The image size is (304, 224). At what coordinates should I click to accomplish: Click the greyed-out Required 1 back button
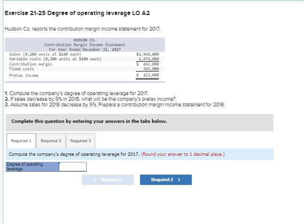pyautogui.click(x=108, y=180)
